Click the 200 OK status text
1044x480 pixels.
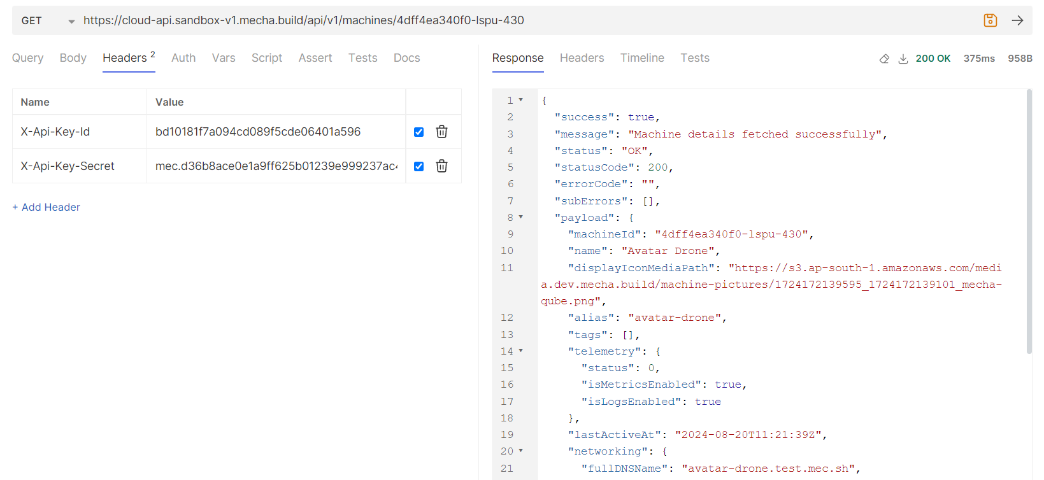click(x=933, y=59)
